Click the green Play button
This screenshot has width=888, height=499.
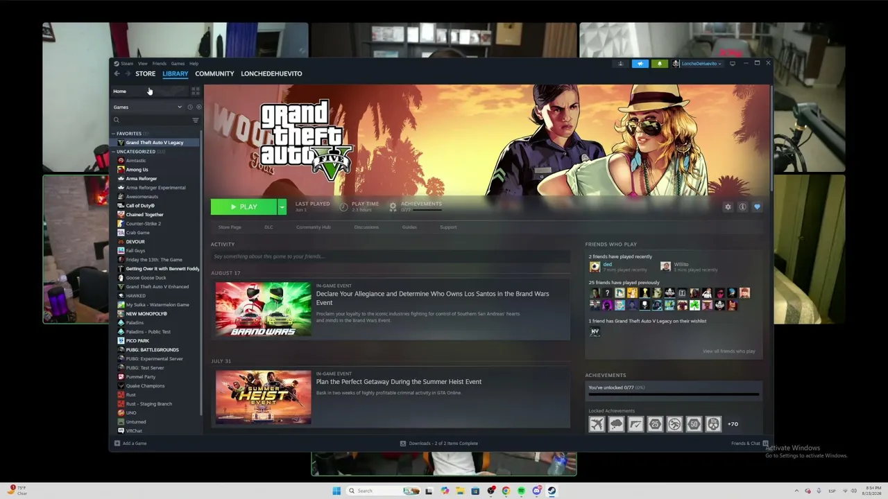coord(244,207)
